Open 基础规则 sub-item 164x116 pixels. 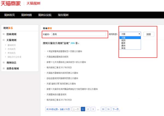[x=11, y=45]
